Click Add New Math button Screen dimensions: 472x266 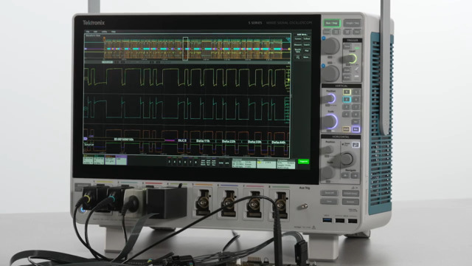click(203, 163)
